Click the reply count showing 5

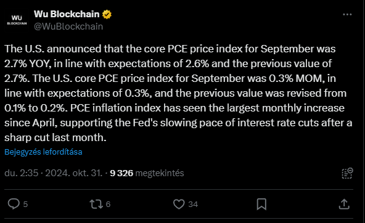click(x=25, y=204)
